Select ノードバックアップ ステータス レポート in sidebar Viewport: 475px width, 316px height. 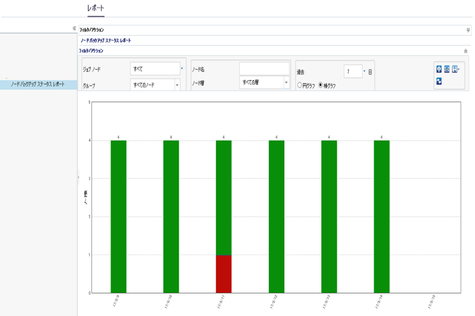click(38, 84)
